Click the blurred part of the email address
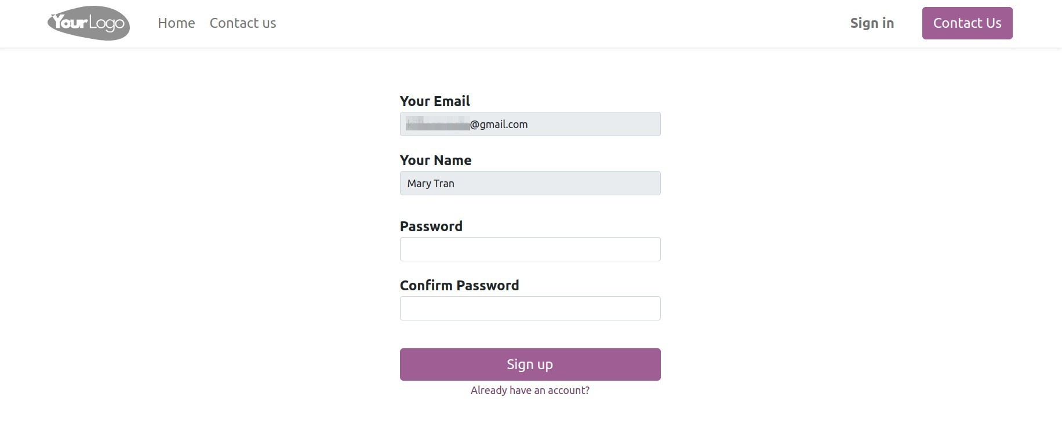The image size is (1062, 434). click(438, 124)
